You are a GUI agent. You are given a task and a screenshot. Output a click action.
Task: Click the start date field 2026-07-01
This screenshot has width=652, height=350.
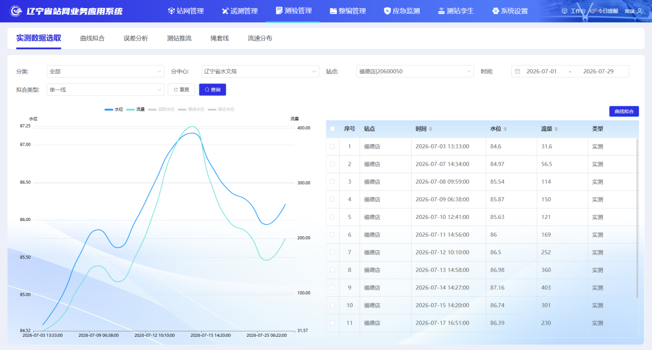click(542, 72)
